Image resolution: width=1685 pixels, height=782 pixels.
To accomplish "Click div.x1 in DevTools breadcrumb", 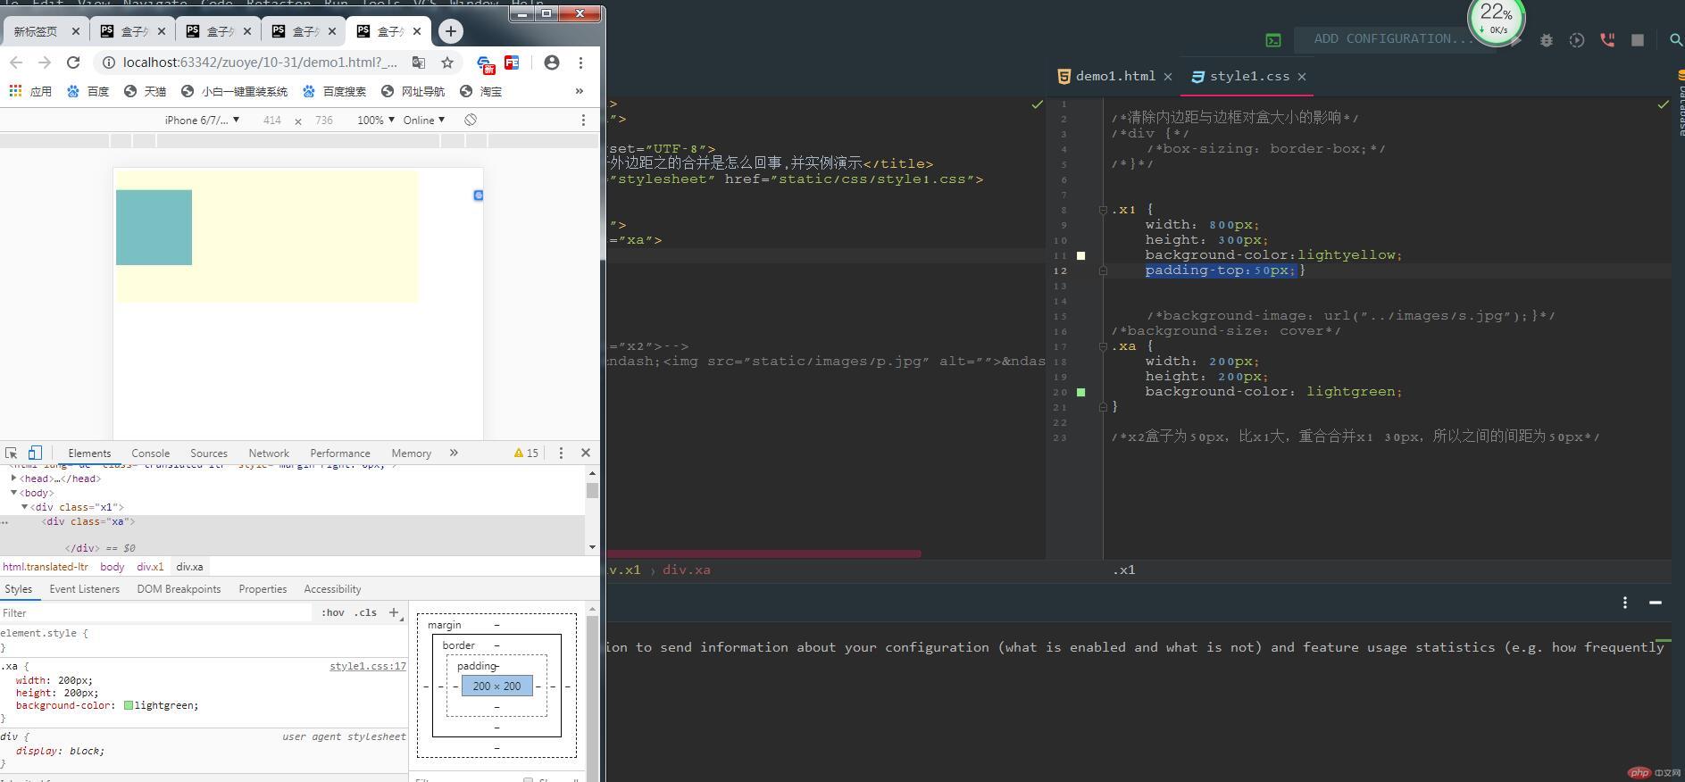I will 150,567.
